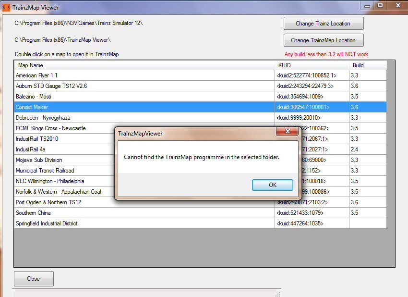Image resolution: width=408 pixels, height=297 pixels.
Task: Click Build 3.3 cell for Municipal Transit Railroad
Action: (368, 171)
